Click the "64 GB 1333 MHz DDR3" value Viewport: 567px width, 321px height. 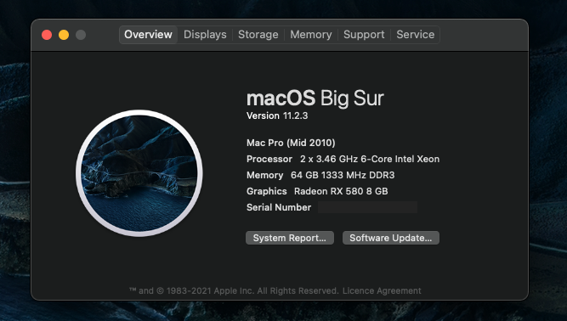(343, 175)
